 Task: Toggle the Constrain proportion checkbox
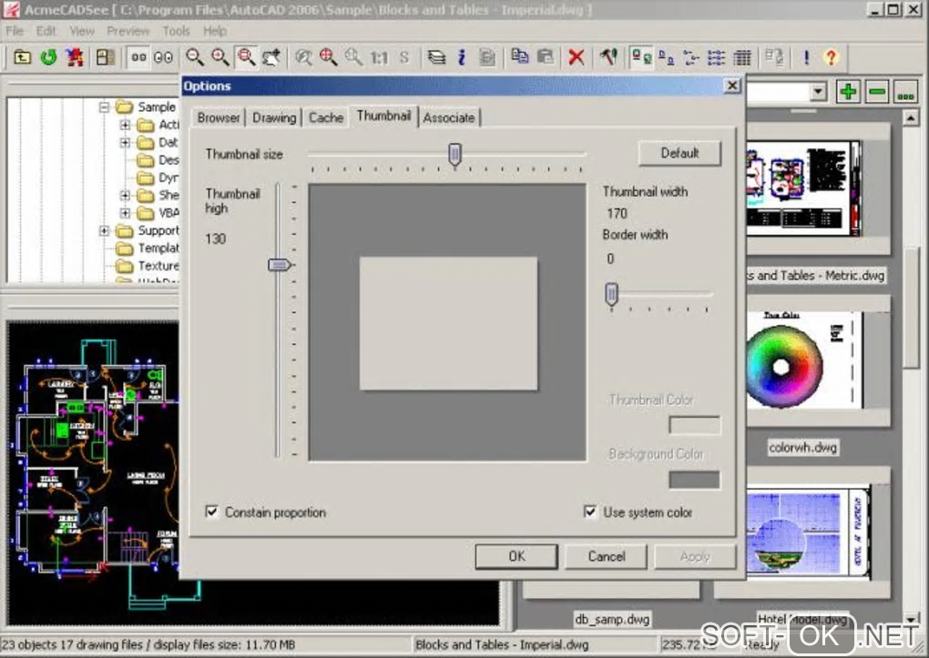(211, 511)
